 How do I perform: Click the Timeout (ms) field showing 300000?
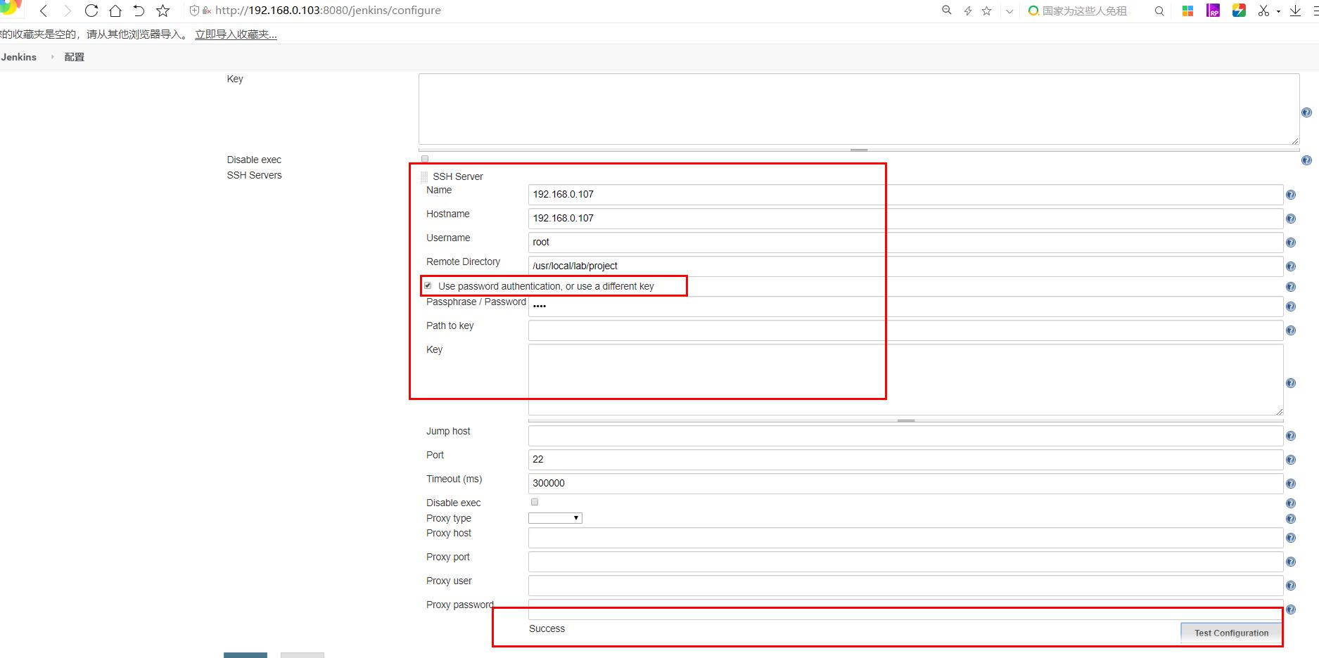905,484
